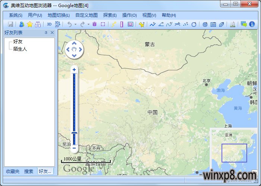The image size is (261, 186).
Task: Open the undo dropdown arrow
Action: pyautogui.click(x=75, y=24)
